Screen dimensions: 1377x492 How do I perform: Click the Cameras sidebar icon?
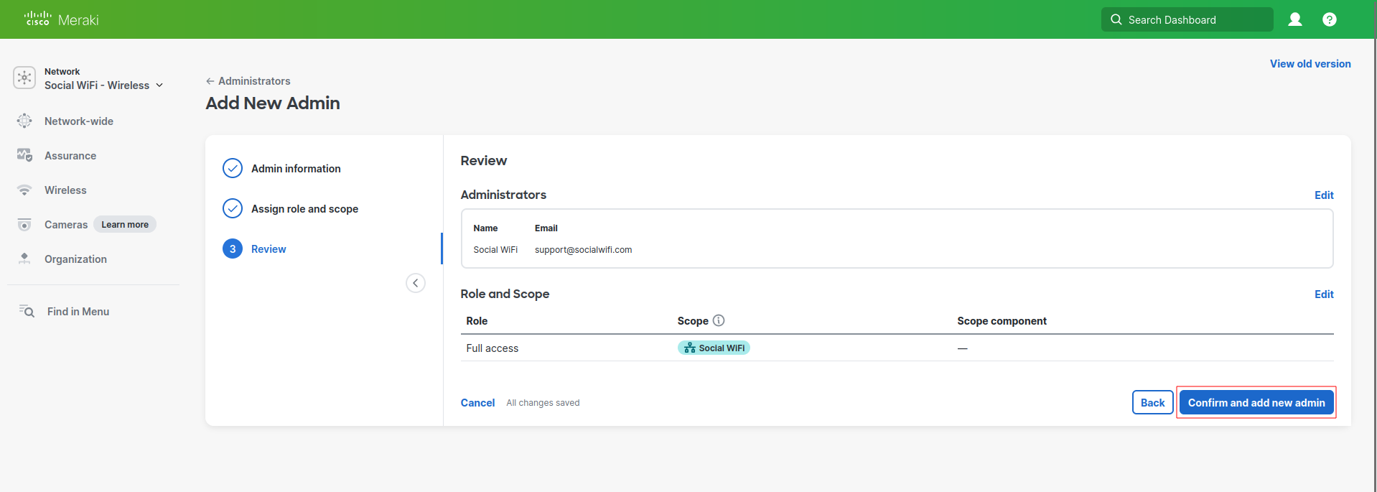[24, 225]
